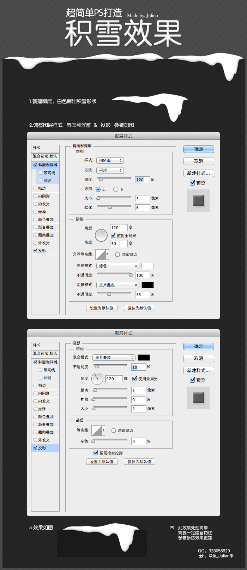
Task: Select 混合选项:默认 in the bevel dialog list
Action: 45,156
